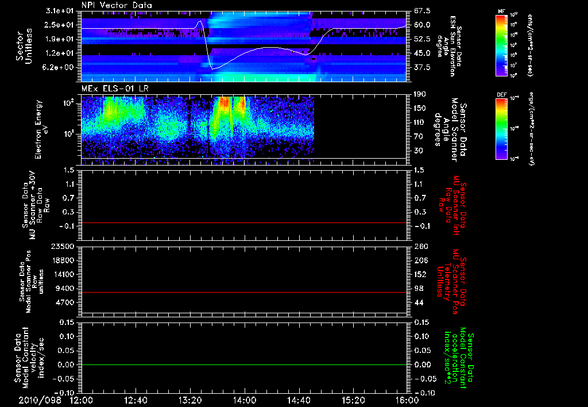Click the green constant velocity line

(x=243, y=364)
